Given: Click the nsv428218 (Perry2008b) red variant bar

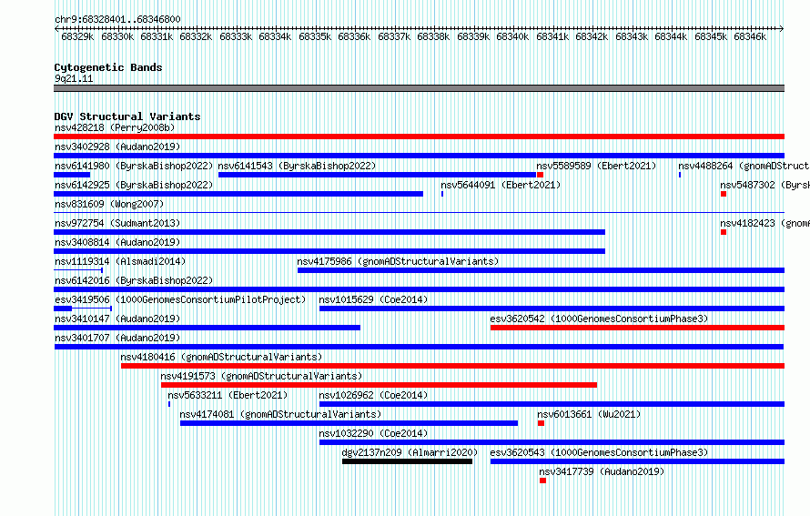Looking at the screenshot, I should click(419, 137).
